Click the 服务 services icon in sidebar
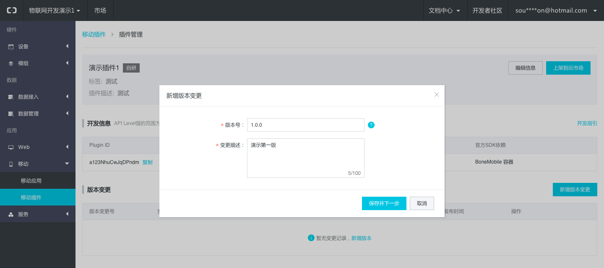 pos(11,214)
